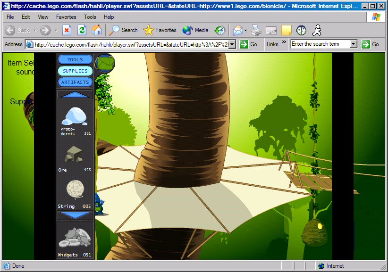
Task: Click Internet zone globe in status bar
Action: (321, 266)
